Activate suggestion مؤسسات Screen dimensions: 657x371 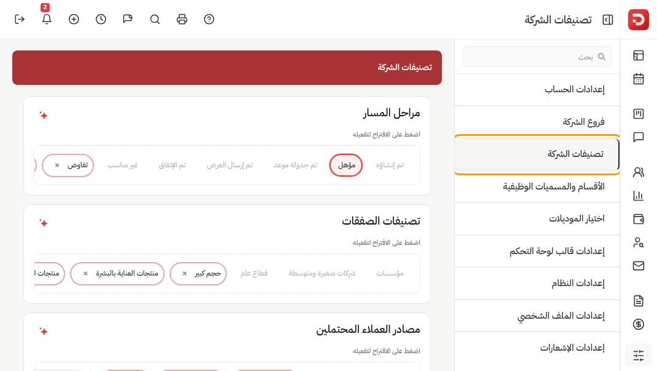(x=390, y=274)
